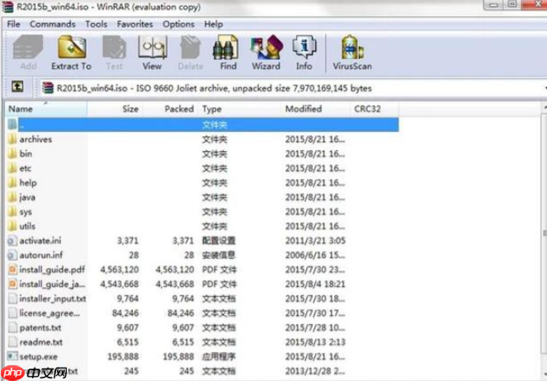This screenshot has width=547, height=381.
Task: Open the Commands menu
Action: click(x=53, y=24)
